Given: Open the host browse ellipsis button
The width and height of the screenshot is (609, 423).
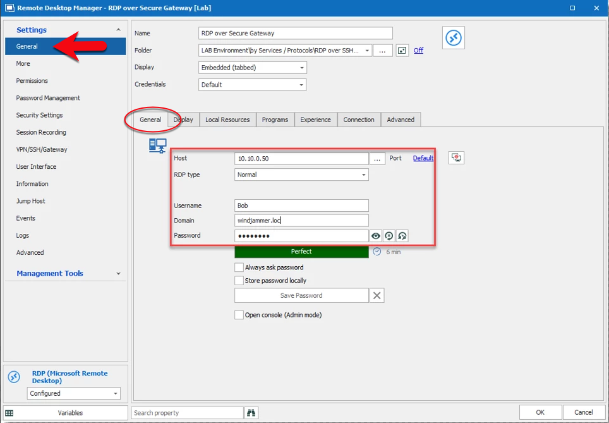Looking at the screenshot, I should coord(377,159).
